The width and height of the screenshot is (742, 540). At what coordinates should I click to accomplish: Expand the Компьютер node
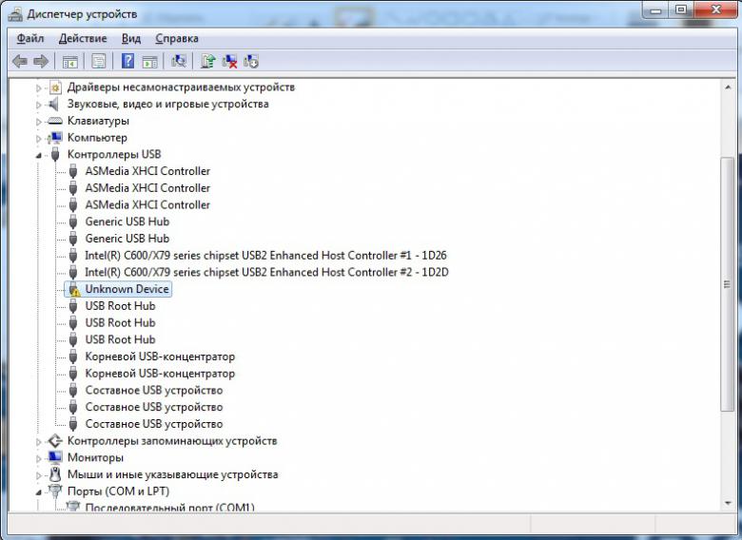point(39,139)
